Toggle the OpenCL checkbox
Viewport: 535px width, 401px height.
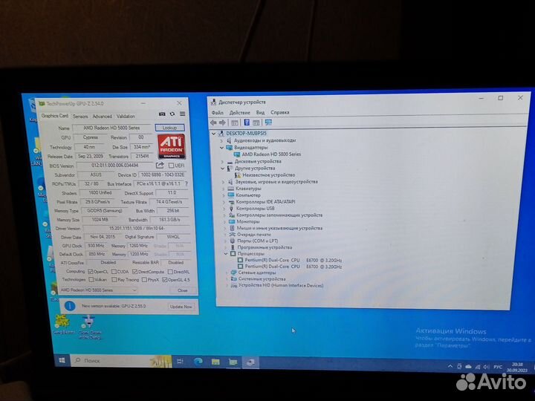(91, 272)
